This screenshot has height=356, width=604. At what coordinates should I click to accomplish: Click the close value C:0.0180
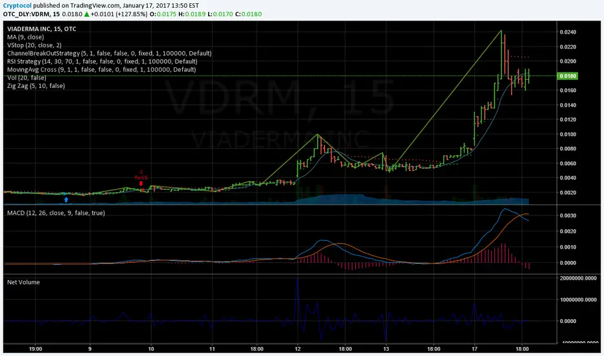pos(248,14)
